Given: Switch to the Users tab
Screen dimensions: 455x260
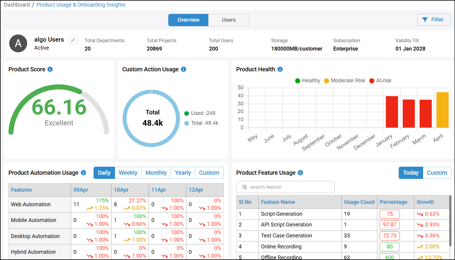Looking at the screenshot, I should [x=229, y=20].
